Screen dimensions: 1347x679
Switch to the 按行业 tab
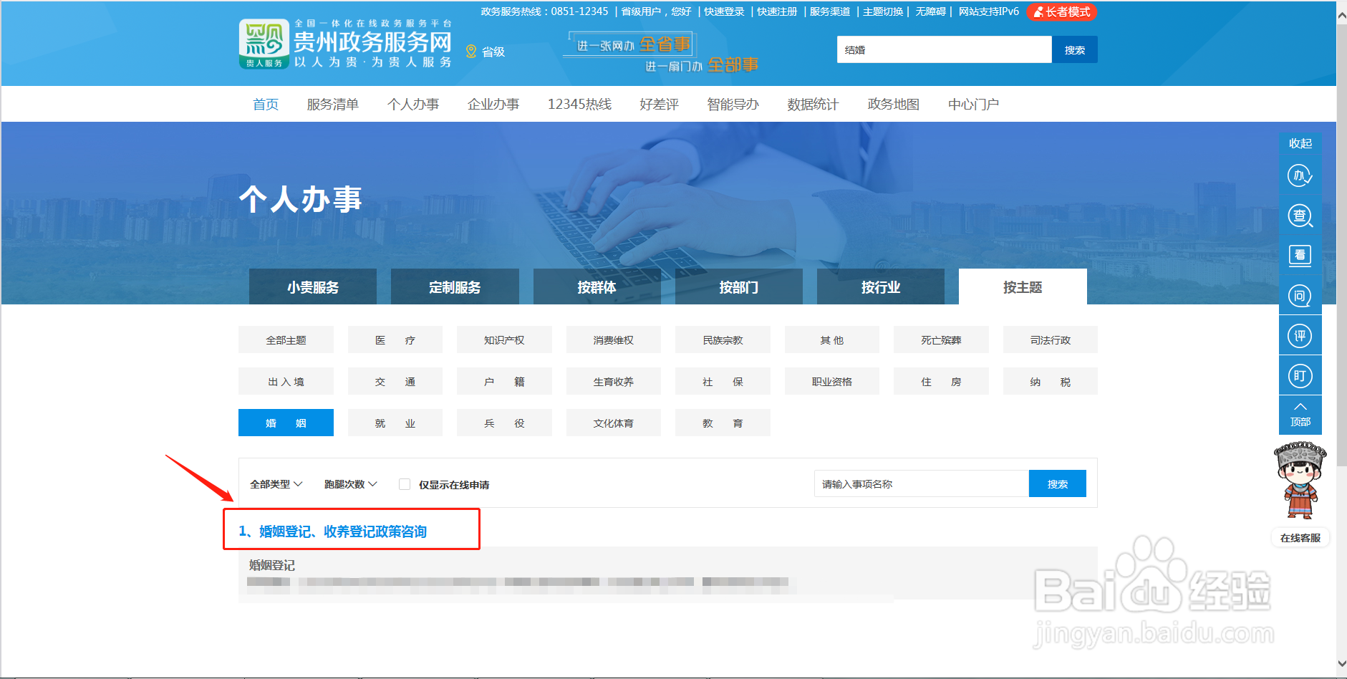point(880,286)
